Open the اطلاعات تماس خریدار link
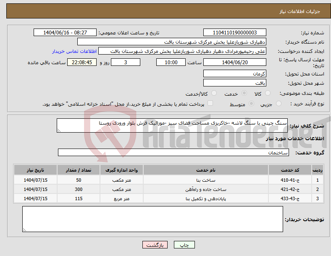This screenshot has width=331, height=256. click(74, 51)
